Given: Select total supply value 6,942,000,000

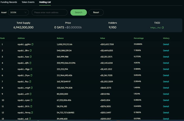Looking at the screenshot, I should pos(23,27).
